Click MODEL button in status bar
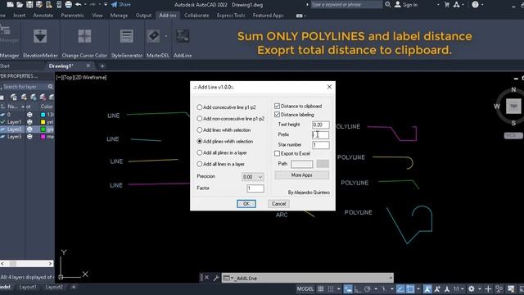 [x=305, y=288]
